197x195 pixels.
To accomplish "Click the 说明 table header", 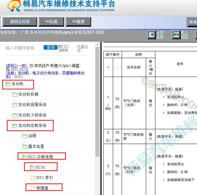I will (x=138, y=55).
